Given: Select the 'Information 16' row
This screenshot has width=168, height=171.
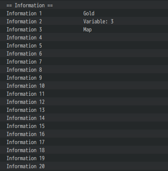Looking at the screenshot, I should pos(84,134).
